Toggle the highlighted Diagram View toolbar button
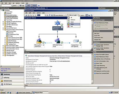Viewport: 119px width, 94px height. pyautogui.click(x=87, y=15)
